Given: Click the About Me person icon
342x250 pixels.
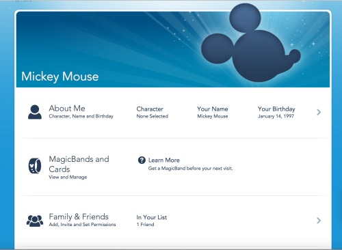Looking at the screenshot, I should [35, 112].
